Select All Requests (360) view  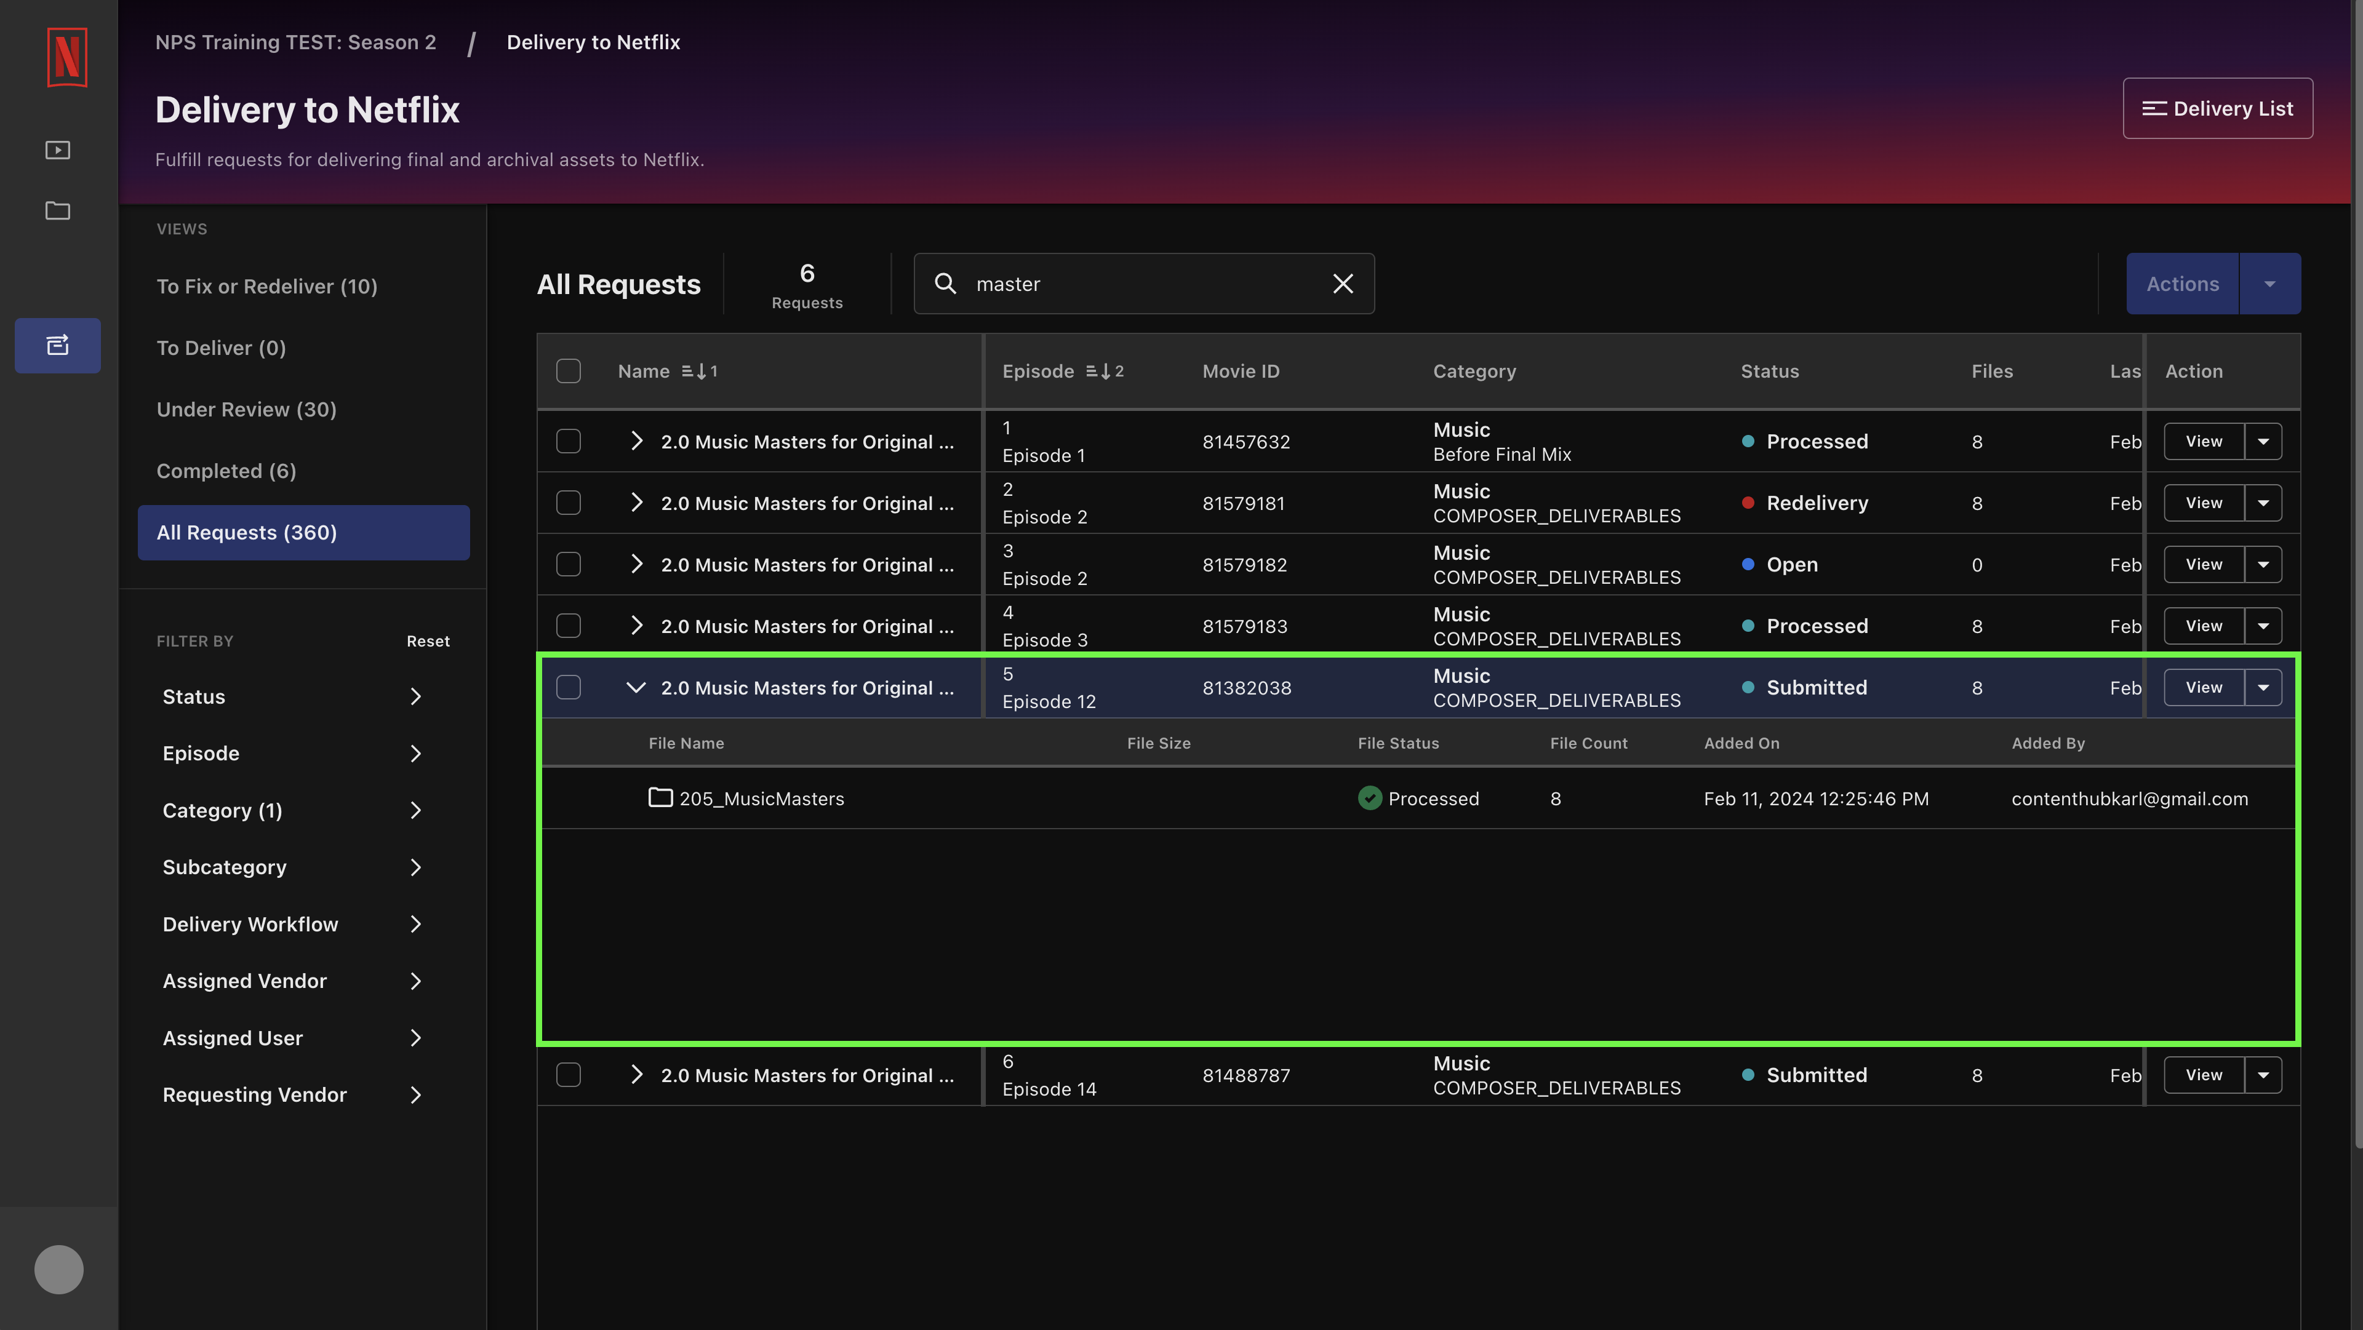303,532
